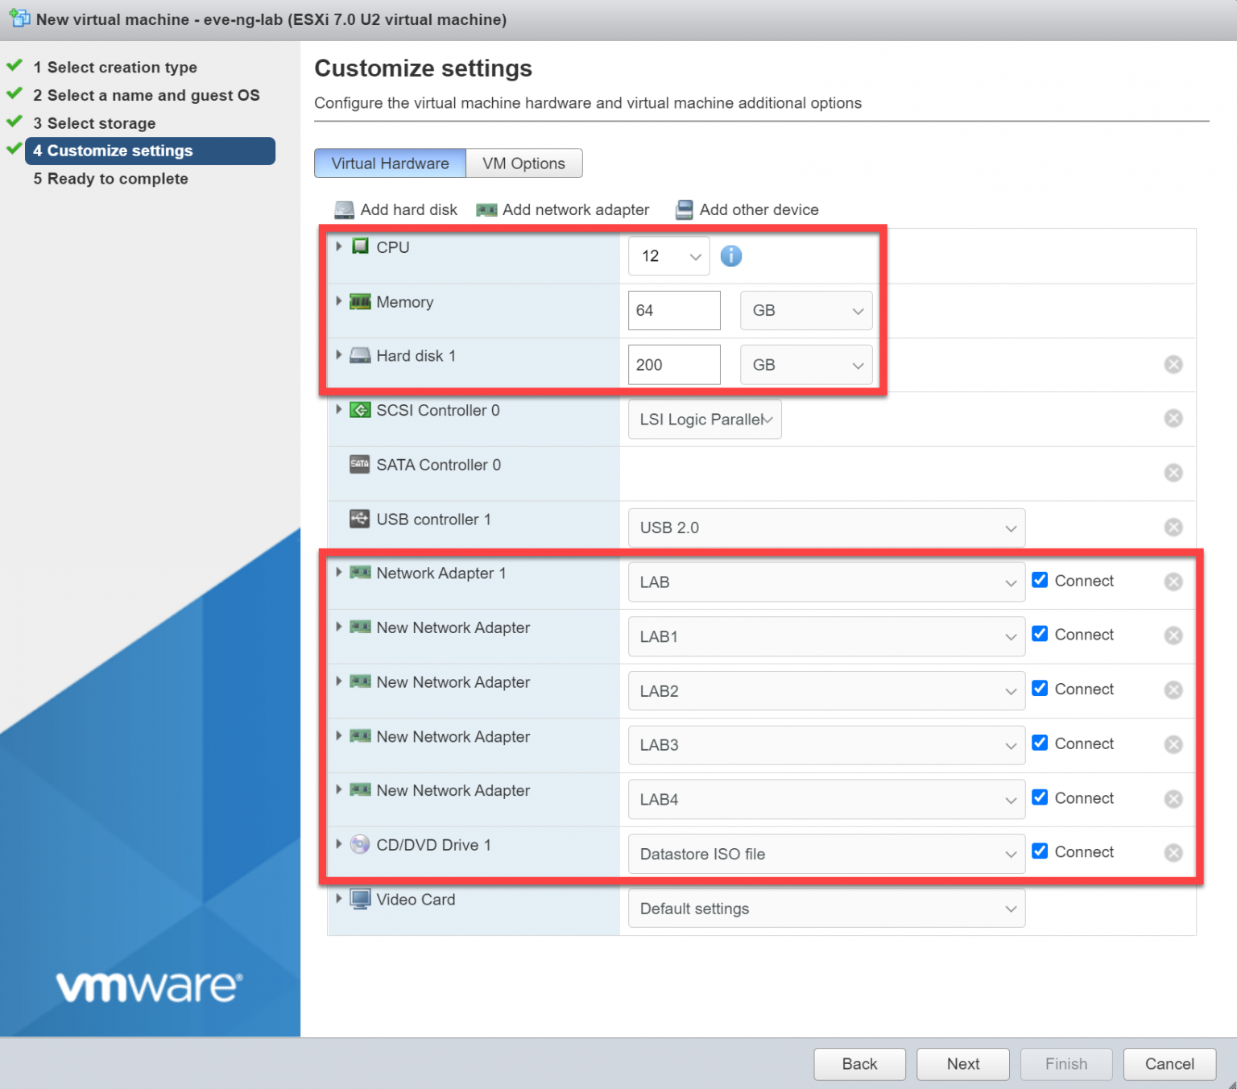Switch to the Virtual Hardware tab

coord(390,164)
